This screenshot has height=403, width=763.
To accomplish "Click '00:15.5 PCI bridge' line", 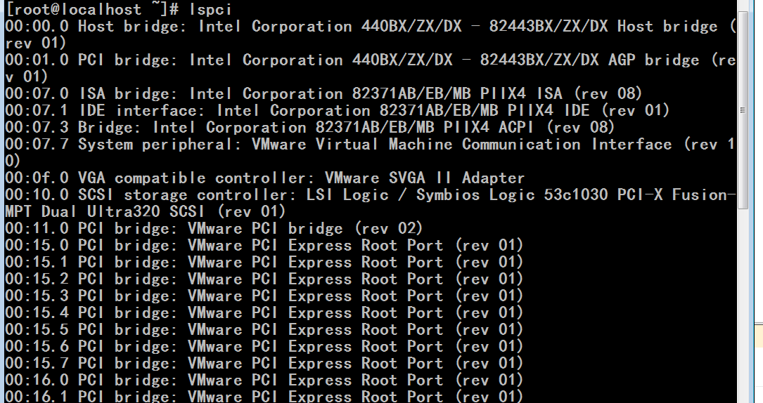I will pos(264,330).
